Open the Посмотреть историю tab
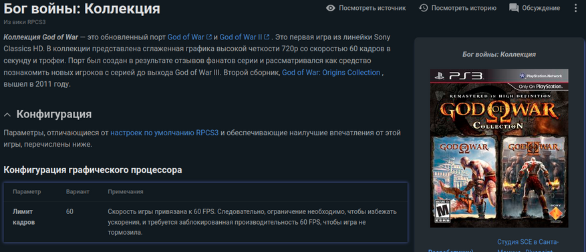 [464, 8]
